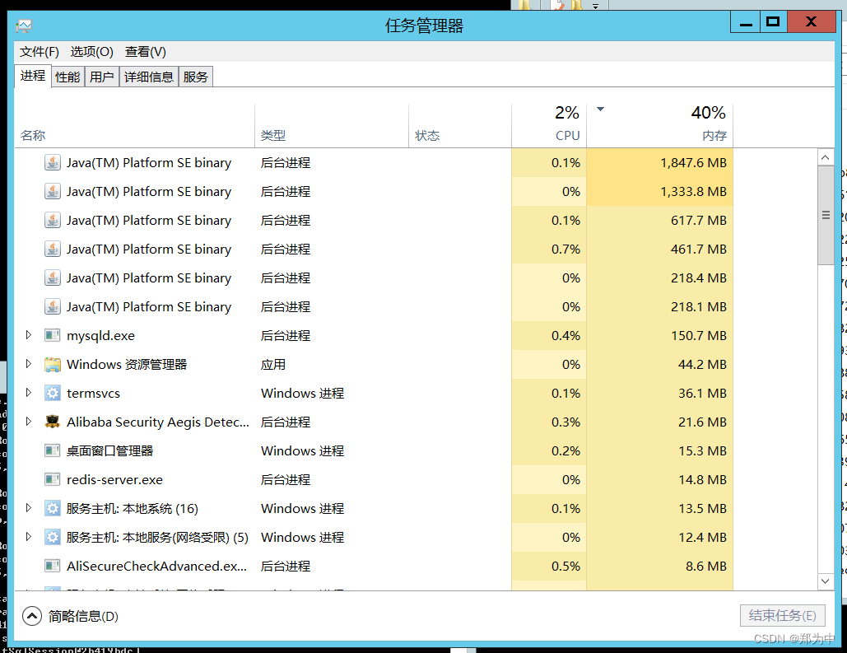Expand the Windows 资源管理器 group

point(29,364)
